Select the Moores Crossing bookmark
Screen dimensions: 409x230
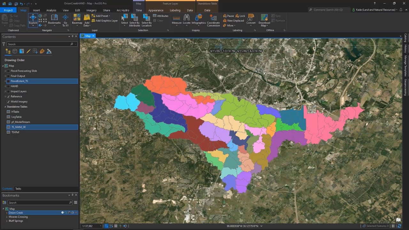pos(18,217)
